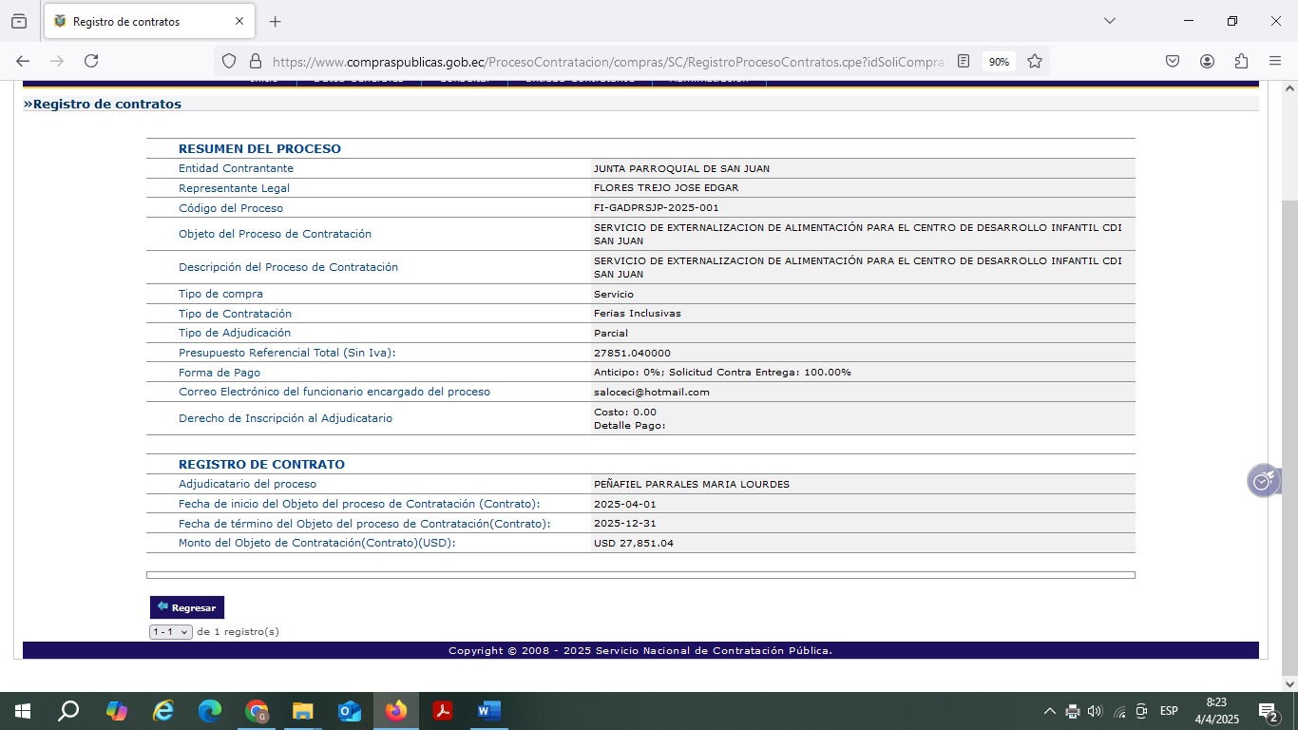The image size is (1298, 730).
Task: Reload the current page
Action: coord(91,61)
